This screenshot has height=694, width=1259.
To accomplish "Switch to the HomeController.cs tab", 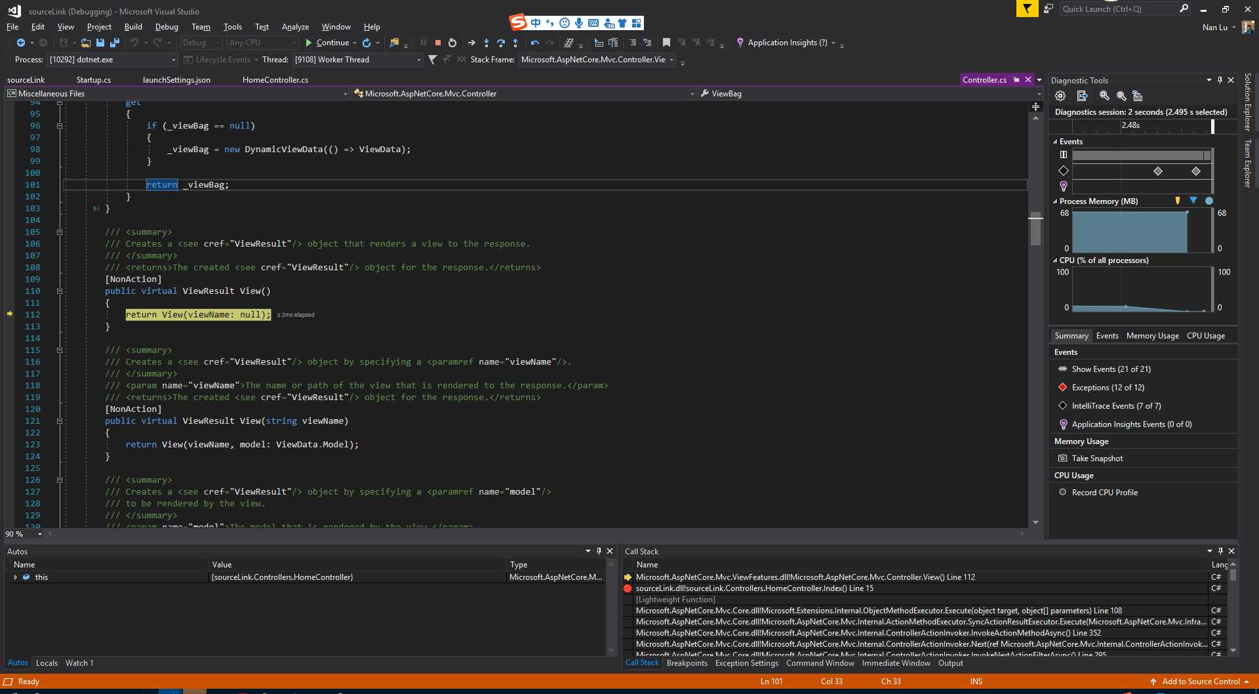I will coord(275,80).
